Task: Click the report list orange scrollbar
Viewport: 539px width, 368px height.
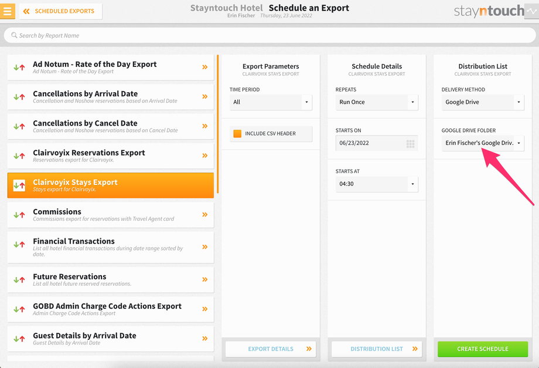Action: click(217, 124)
